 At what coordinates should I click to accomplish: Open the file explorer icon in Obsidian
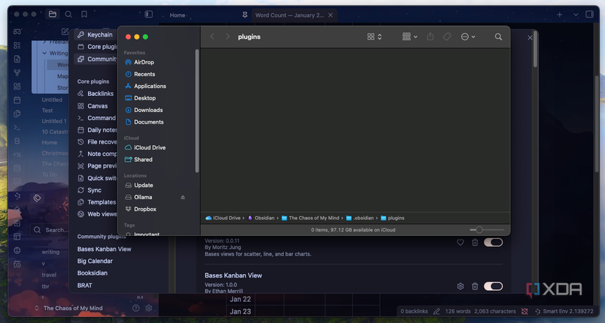click(53, 14)
